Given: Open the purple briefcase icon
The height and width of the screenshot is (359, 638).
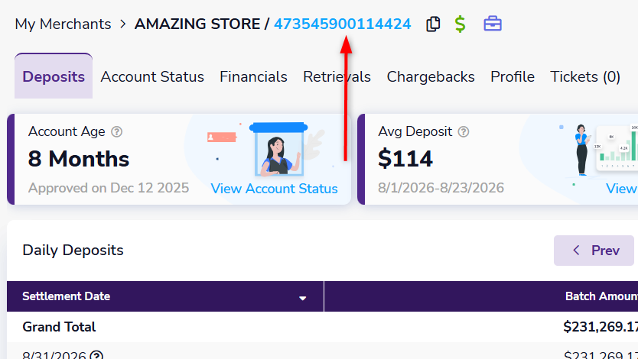Looking at the screenshot, I should tap(493, 24).
